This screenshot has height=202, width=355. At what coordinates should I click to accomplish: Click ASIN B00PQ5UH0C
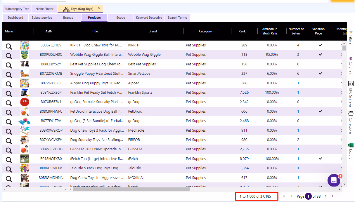coord(51,55)
